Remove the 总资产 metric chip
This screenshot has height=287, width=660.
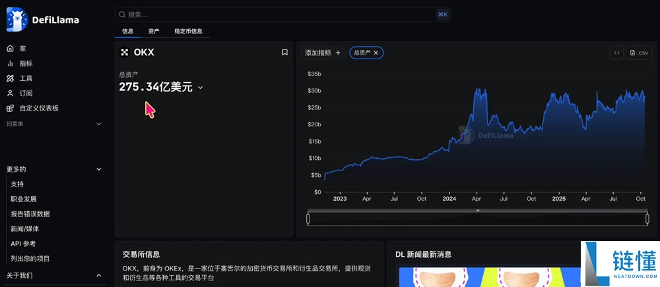(x=376, y=53)
